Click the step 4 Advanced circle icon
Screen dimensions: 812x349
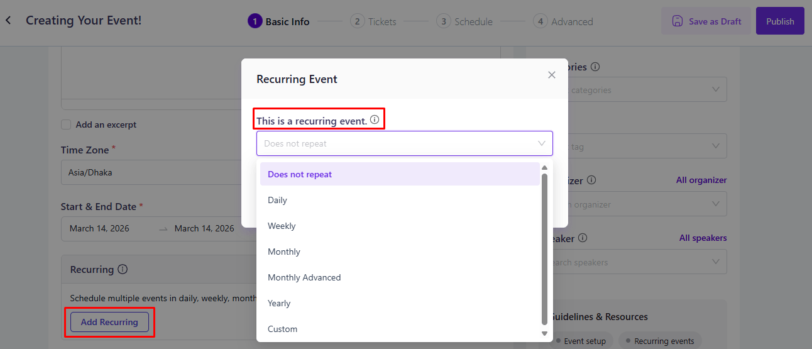coord(540,21)
